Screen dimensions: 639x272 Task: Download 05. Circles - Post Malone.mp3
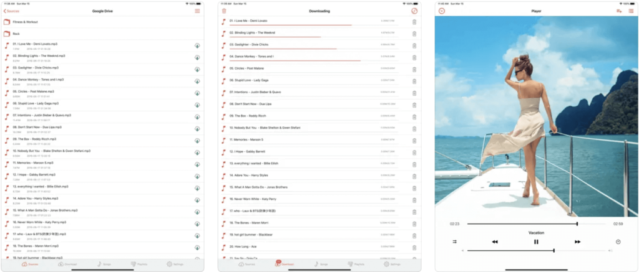[x=197, y=93]
